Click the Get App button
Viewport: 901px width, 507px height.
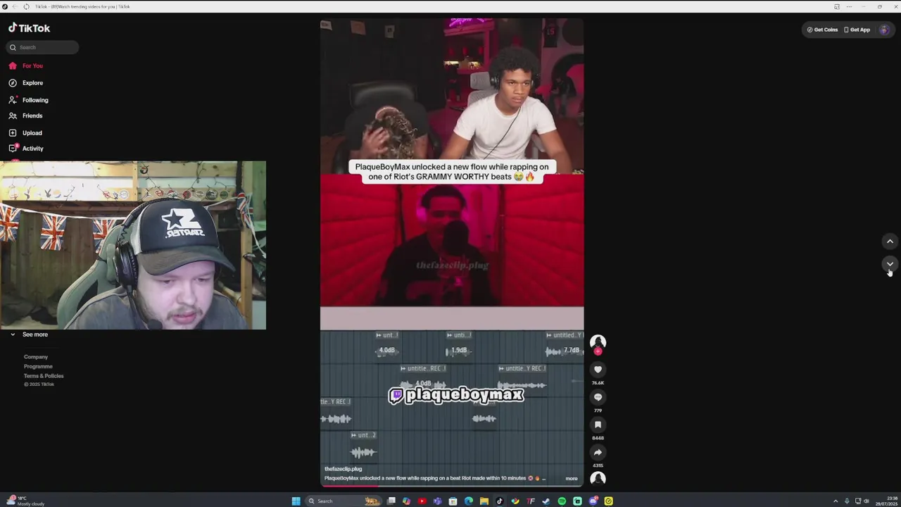click(857, 30)
